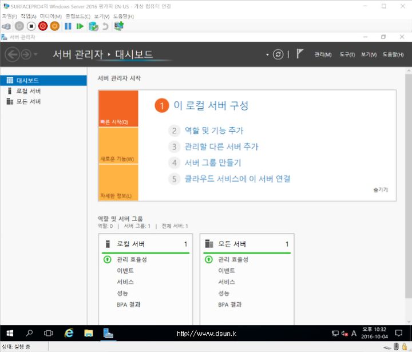
Task: Click the dashboard vertical scrollbar
Action: pyautogui.click(x=409, y=186)
